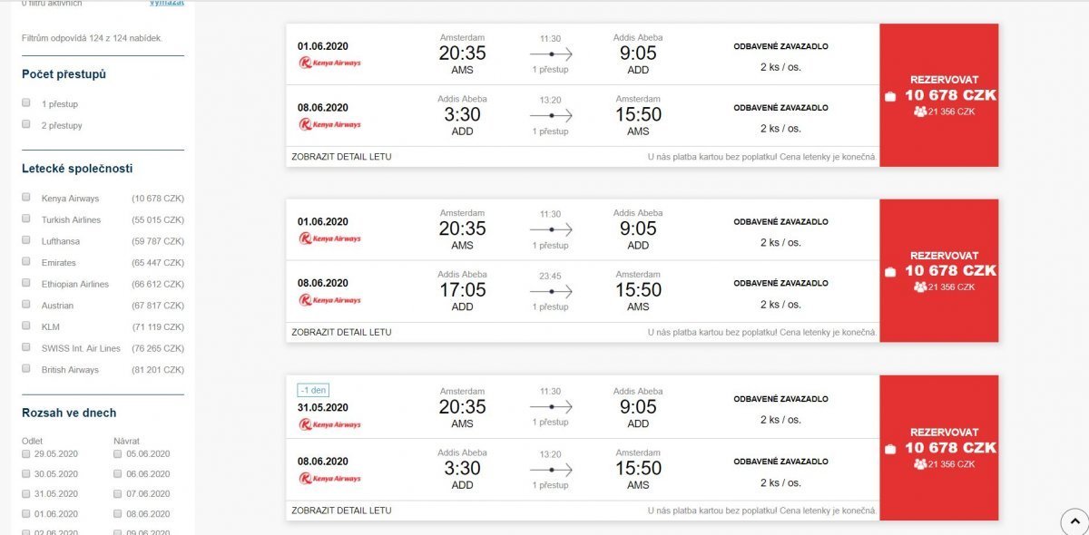
Task: Filter by "2 přestupy" checkbox
Action: tap(26, 125)
